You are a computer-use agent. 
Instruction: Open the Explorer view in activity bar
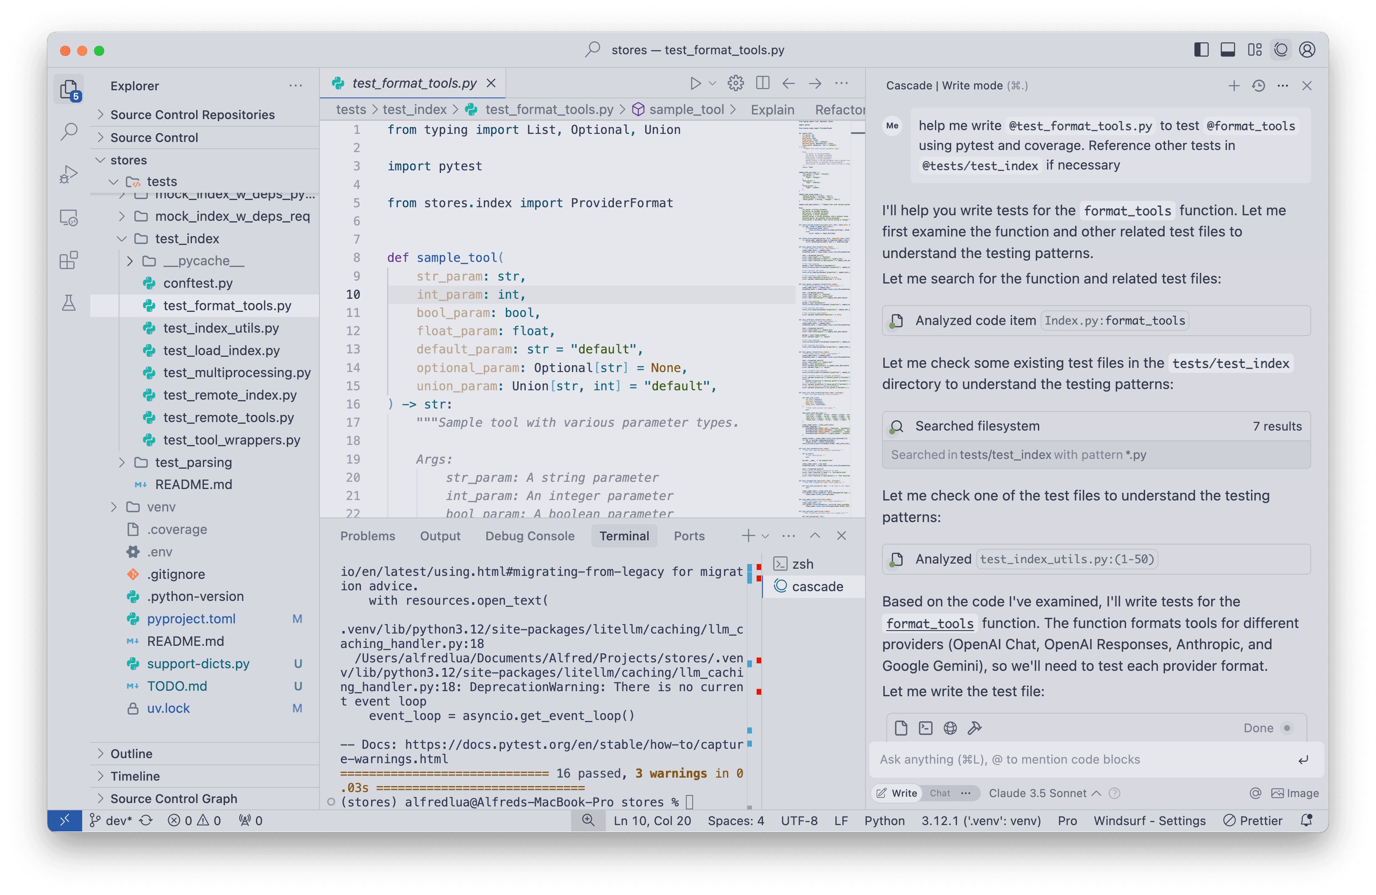point(69,89)
